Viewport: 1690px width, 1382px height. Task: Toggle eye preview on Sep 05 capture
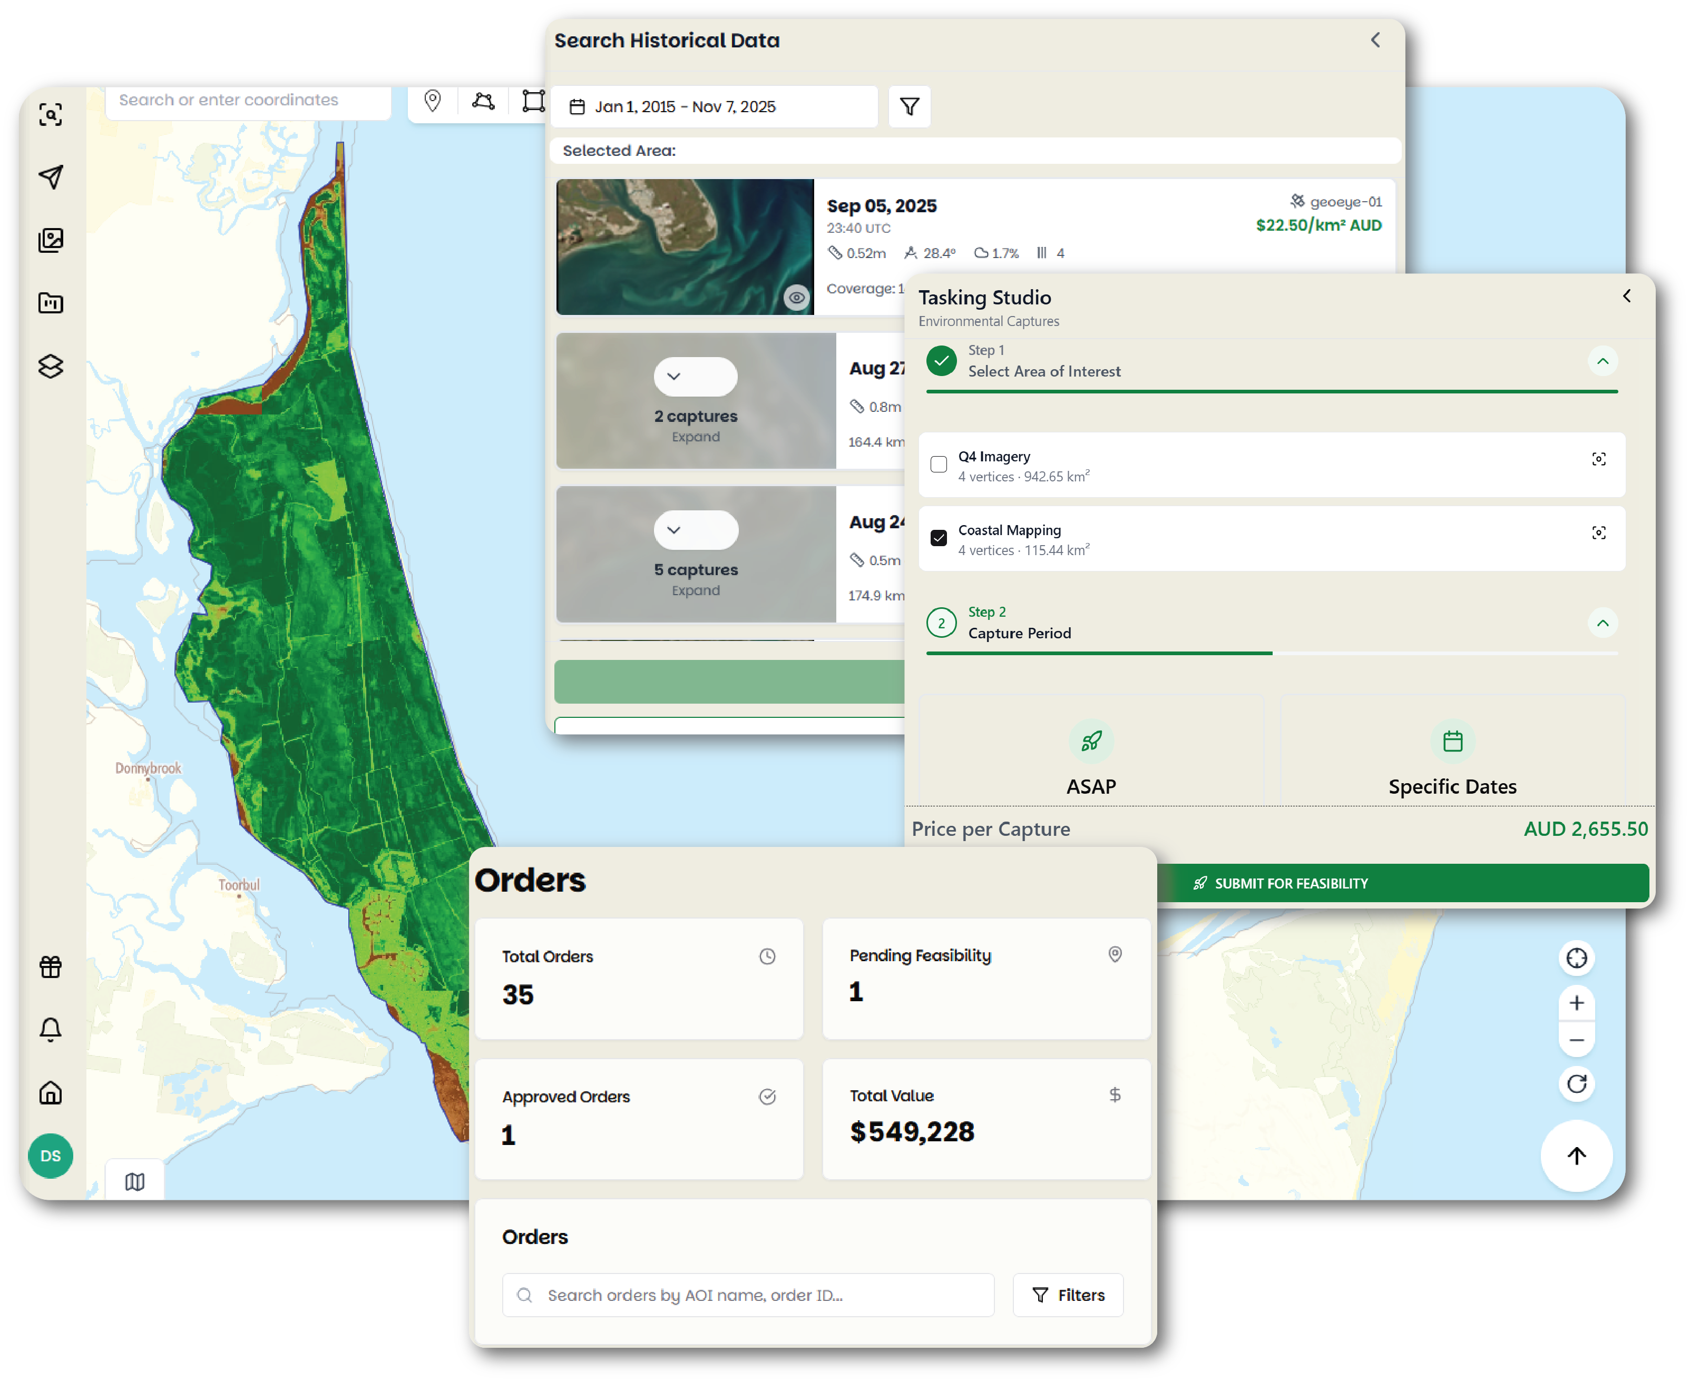pos(796,298)
